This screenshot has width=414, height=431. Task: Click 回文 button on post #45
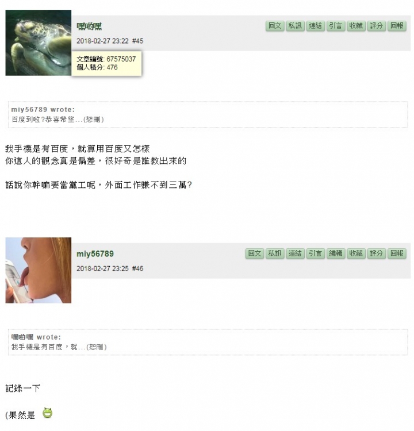(275, 26)
